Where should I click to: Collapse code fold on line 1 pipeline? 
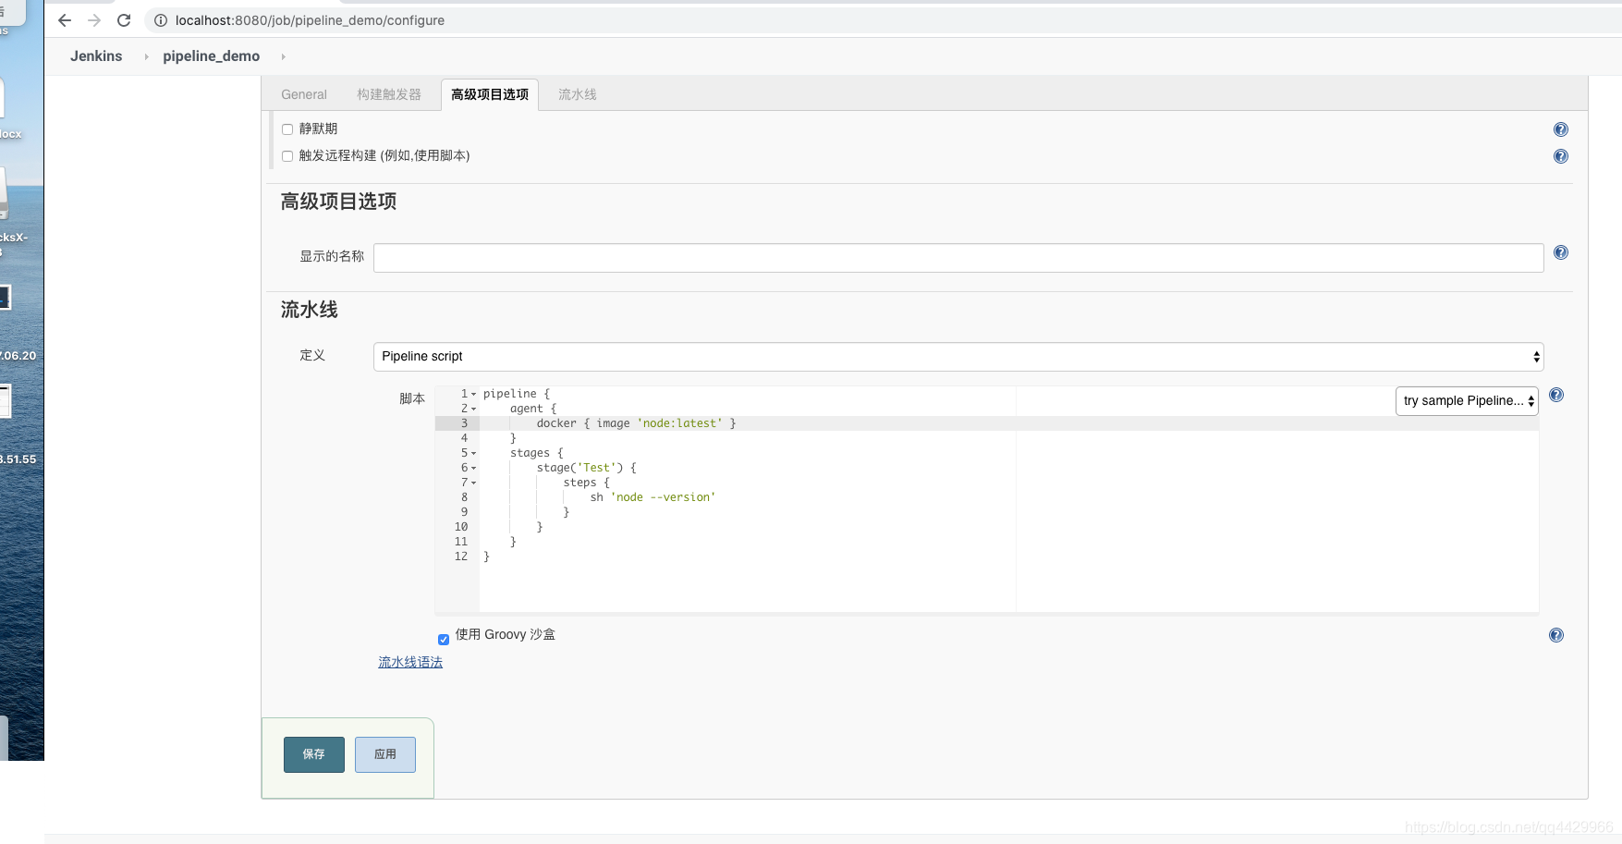(x=474, y=395)
